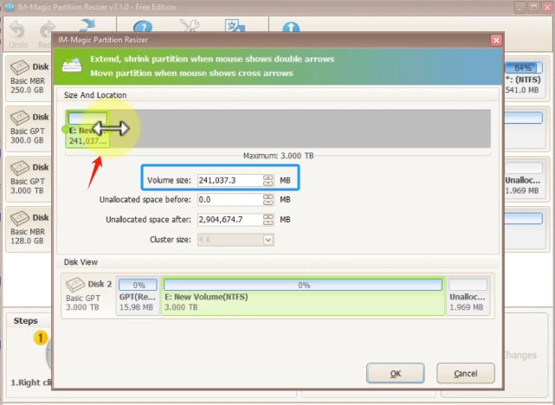Click the Unallocated space before stepper arrows
The height and width of the screenshot is (405, 555).
click(268, 200)
